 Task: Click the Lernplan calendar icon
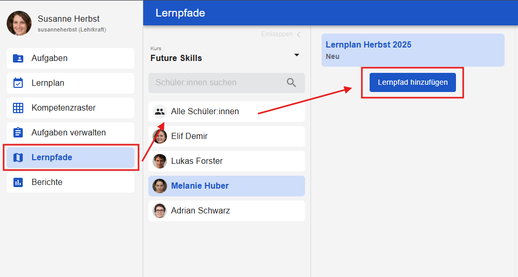18,83
